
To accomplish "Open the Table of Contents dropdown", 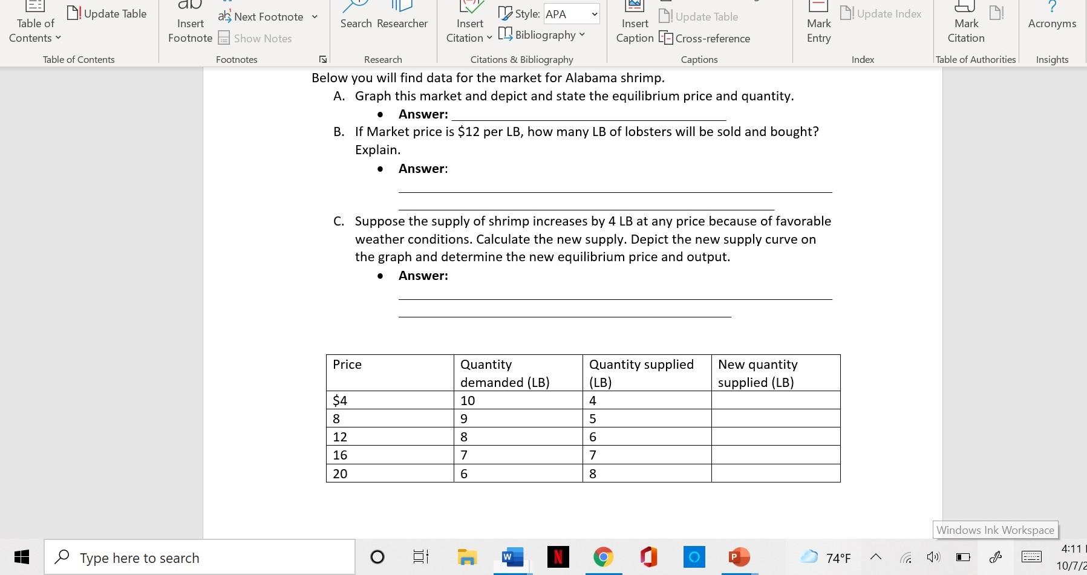I will [35, 24].
